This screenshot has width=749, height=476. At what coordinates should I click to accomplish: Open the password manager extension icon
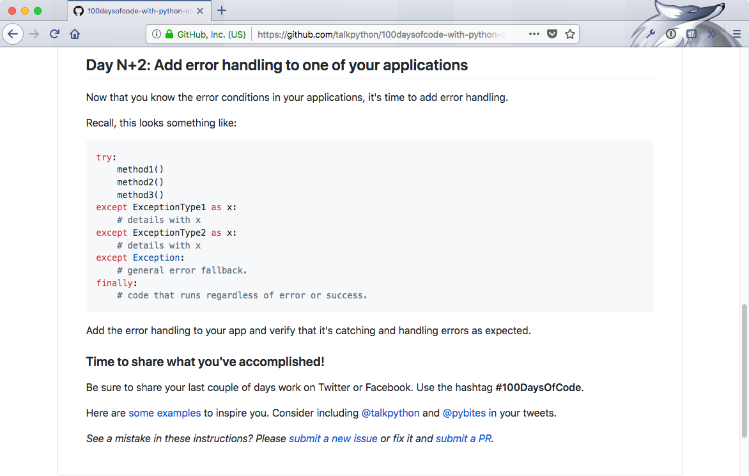670,34
